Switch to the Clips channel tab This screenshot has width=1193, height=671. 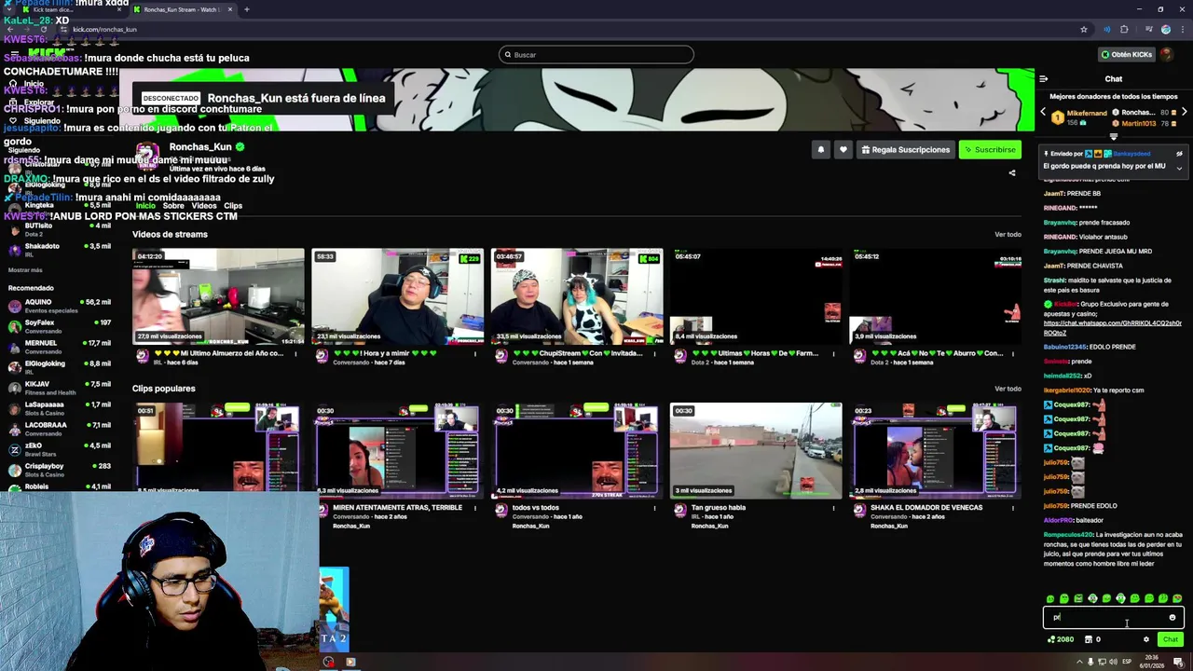point(233,206)
